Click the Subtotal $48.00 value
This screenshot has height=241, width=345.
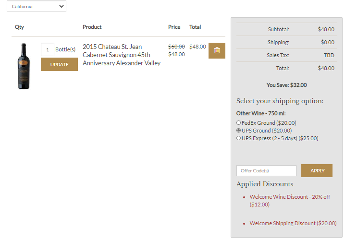(x=326, y=29)
